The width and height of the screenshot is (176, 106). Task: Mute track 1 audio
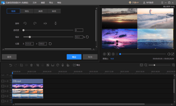(x=11, y=82)
